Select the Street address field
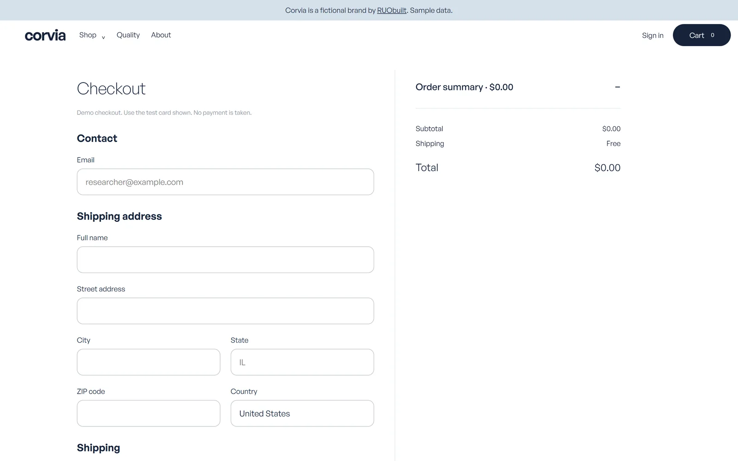 (226, 311)
